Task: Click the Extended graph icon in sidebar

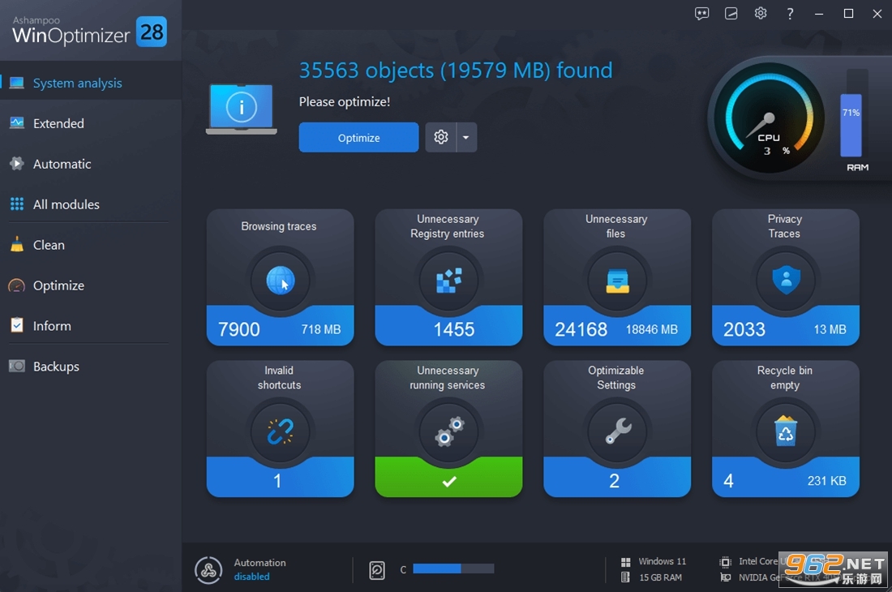Action: click(17, 122)
